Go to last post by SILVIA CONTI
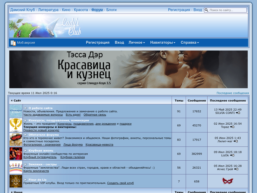This screenshot has height=193, width=257. (238, 113)
